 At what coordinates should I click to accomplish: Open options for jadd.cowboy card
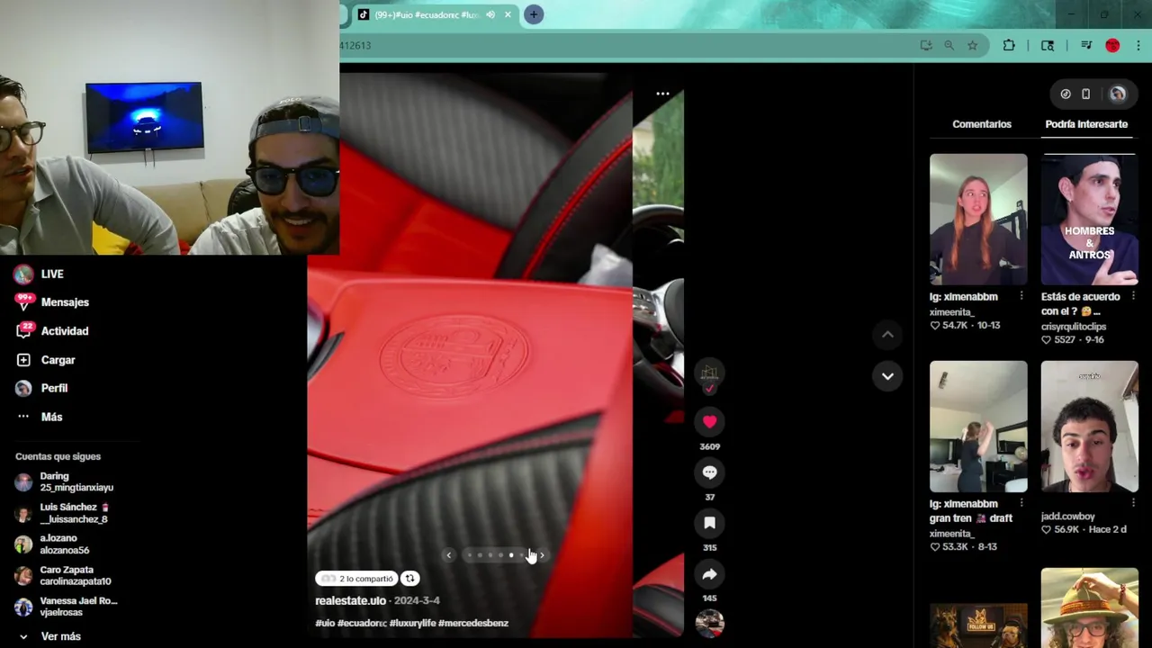click(x=1133, y=503)
